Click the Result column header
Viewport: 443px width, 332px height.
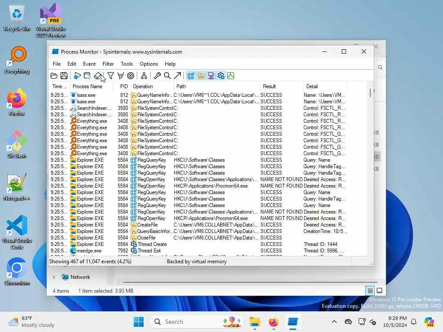tap(282, 86)
